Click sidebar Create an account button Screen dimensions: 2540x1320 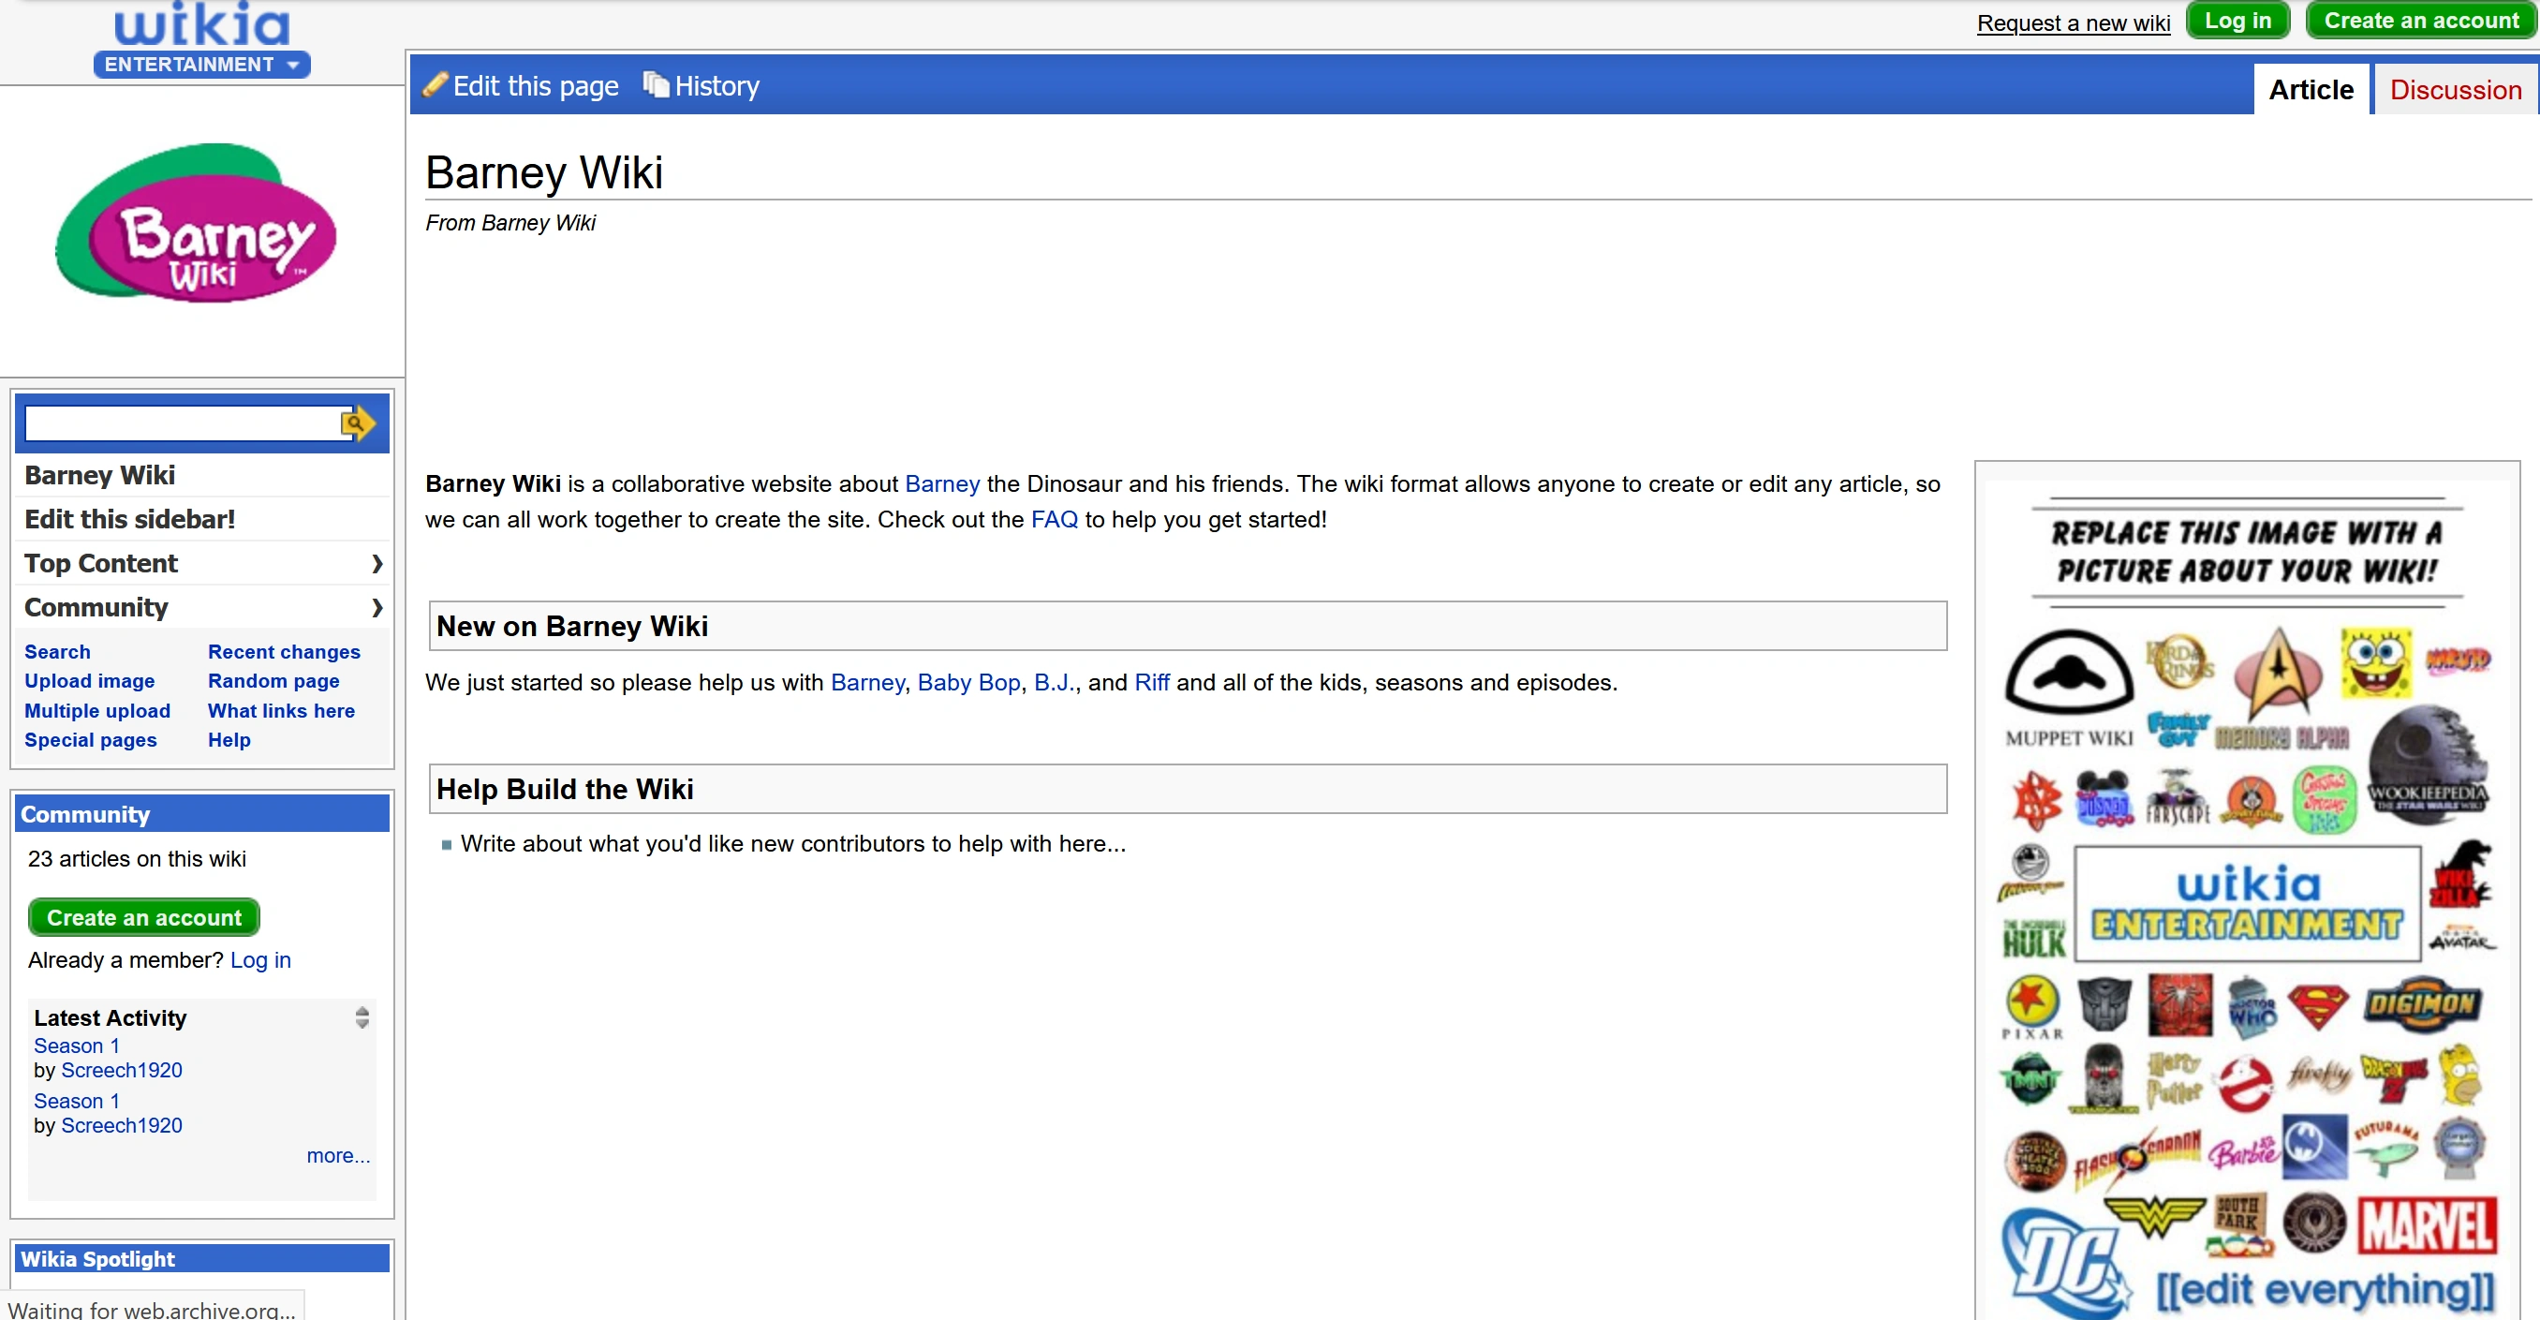point(144,917)
